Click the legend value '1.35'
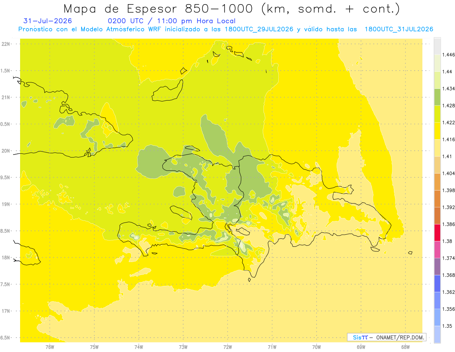455x352 pixels. coord(447,326)
